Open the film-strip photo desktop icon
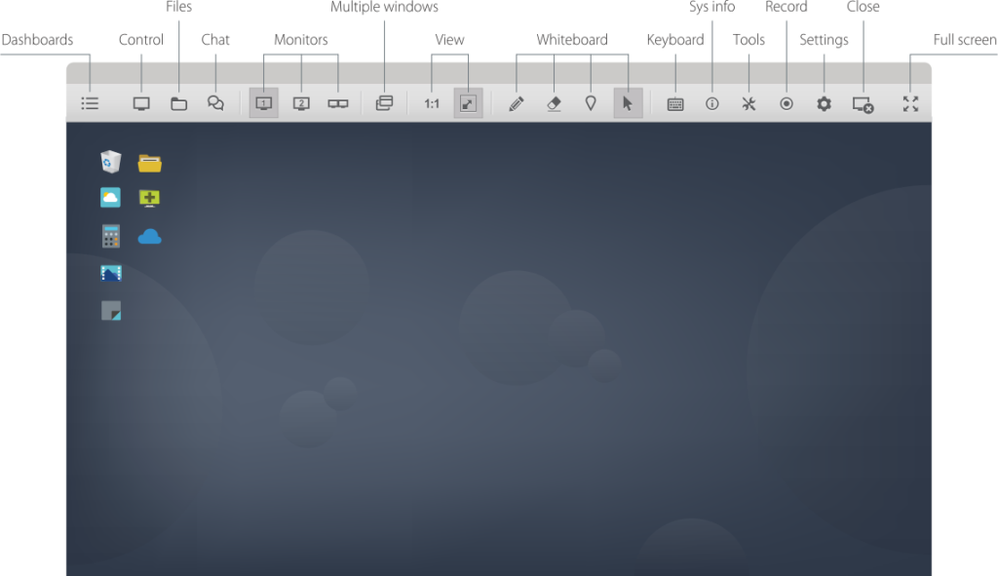Screen dimensions: 998x576 coord(111,274)
